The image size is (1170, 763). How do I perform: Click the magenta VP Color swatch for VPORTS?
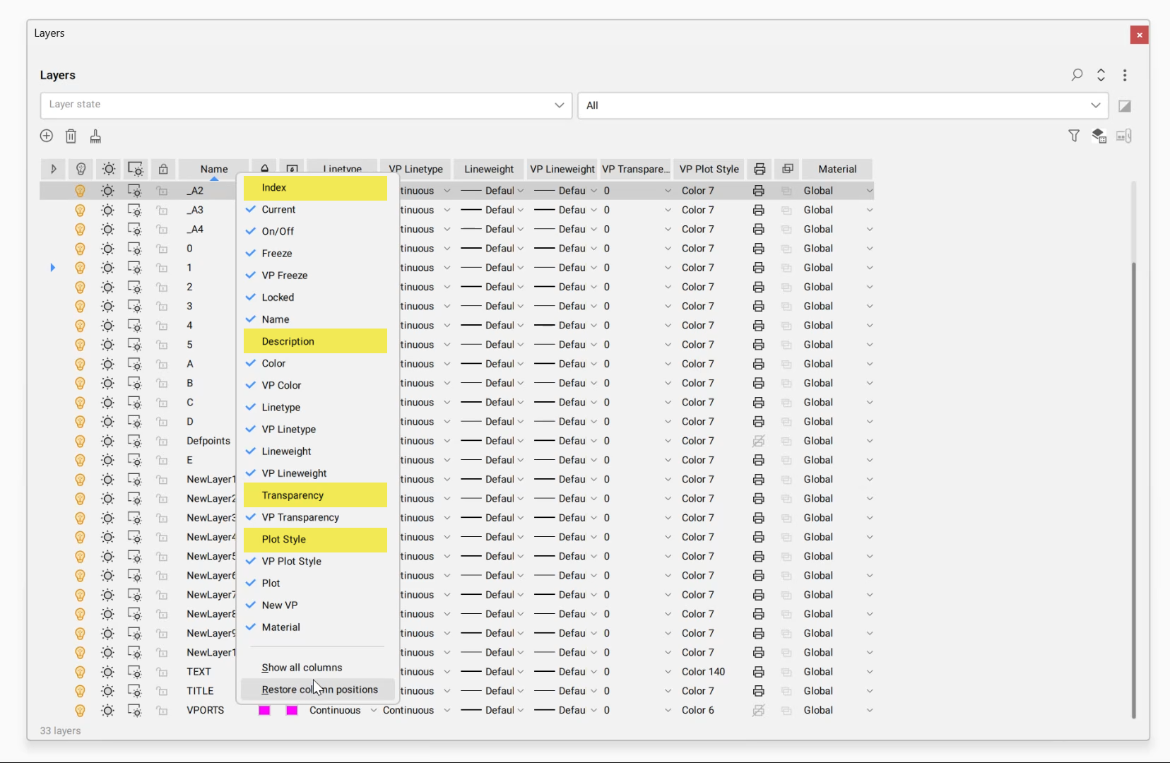pyautogui.click(x=292, y=710)
